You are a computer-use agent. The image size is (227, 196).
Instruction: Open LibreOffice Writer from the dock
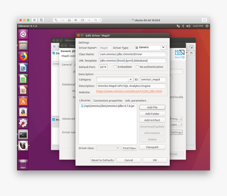point(23,68)
